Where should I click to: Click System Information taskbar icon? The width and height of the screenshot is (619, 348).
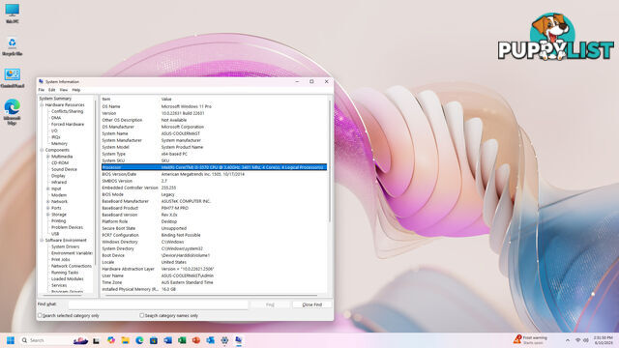tap(239, 340)
